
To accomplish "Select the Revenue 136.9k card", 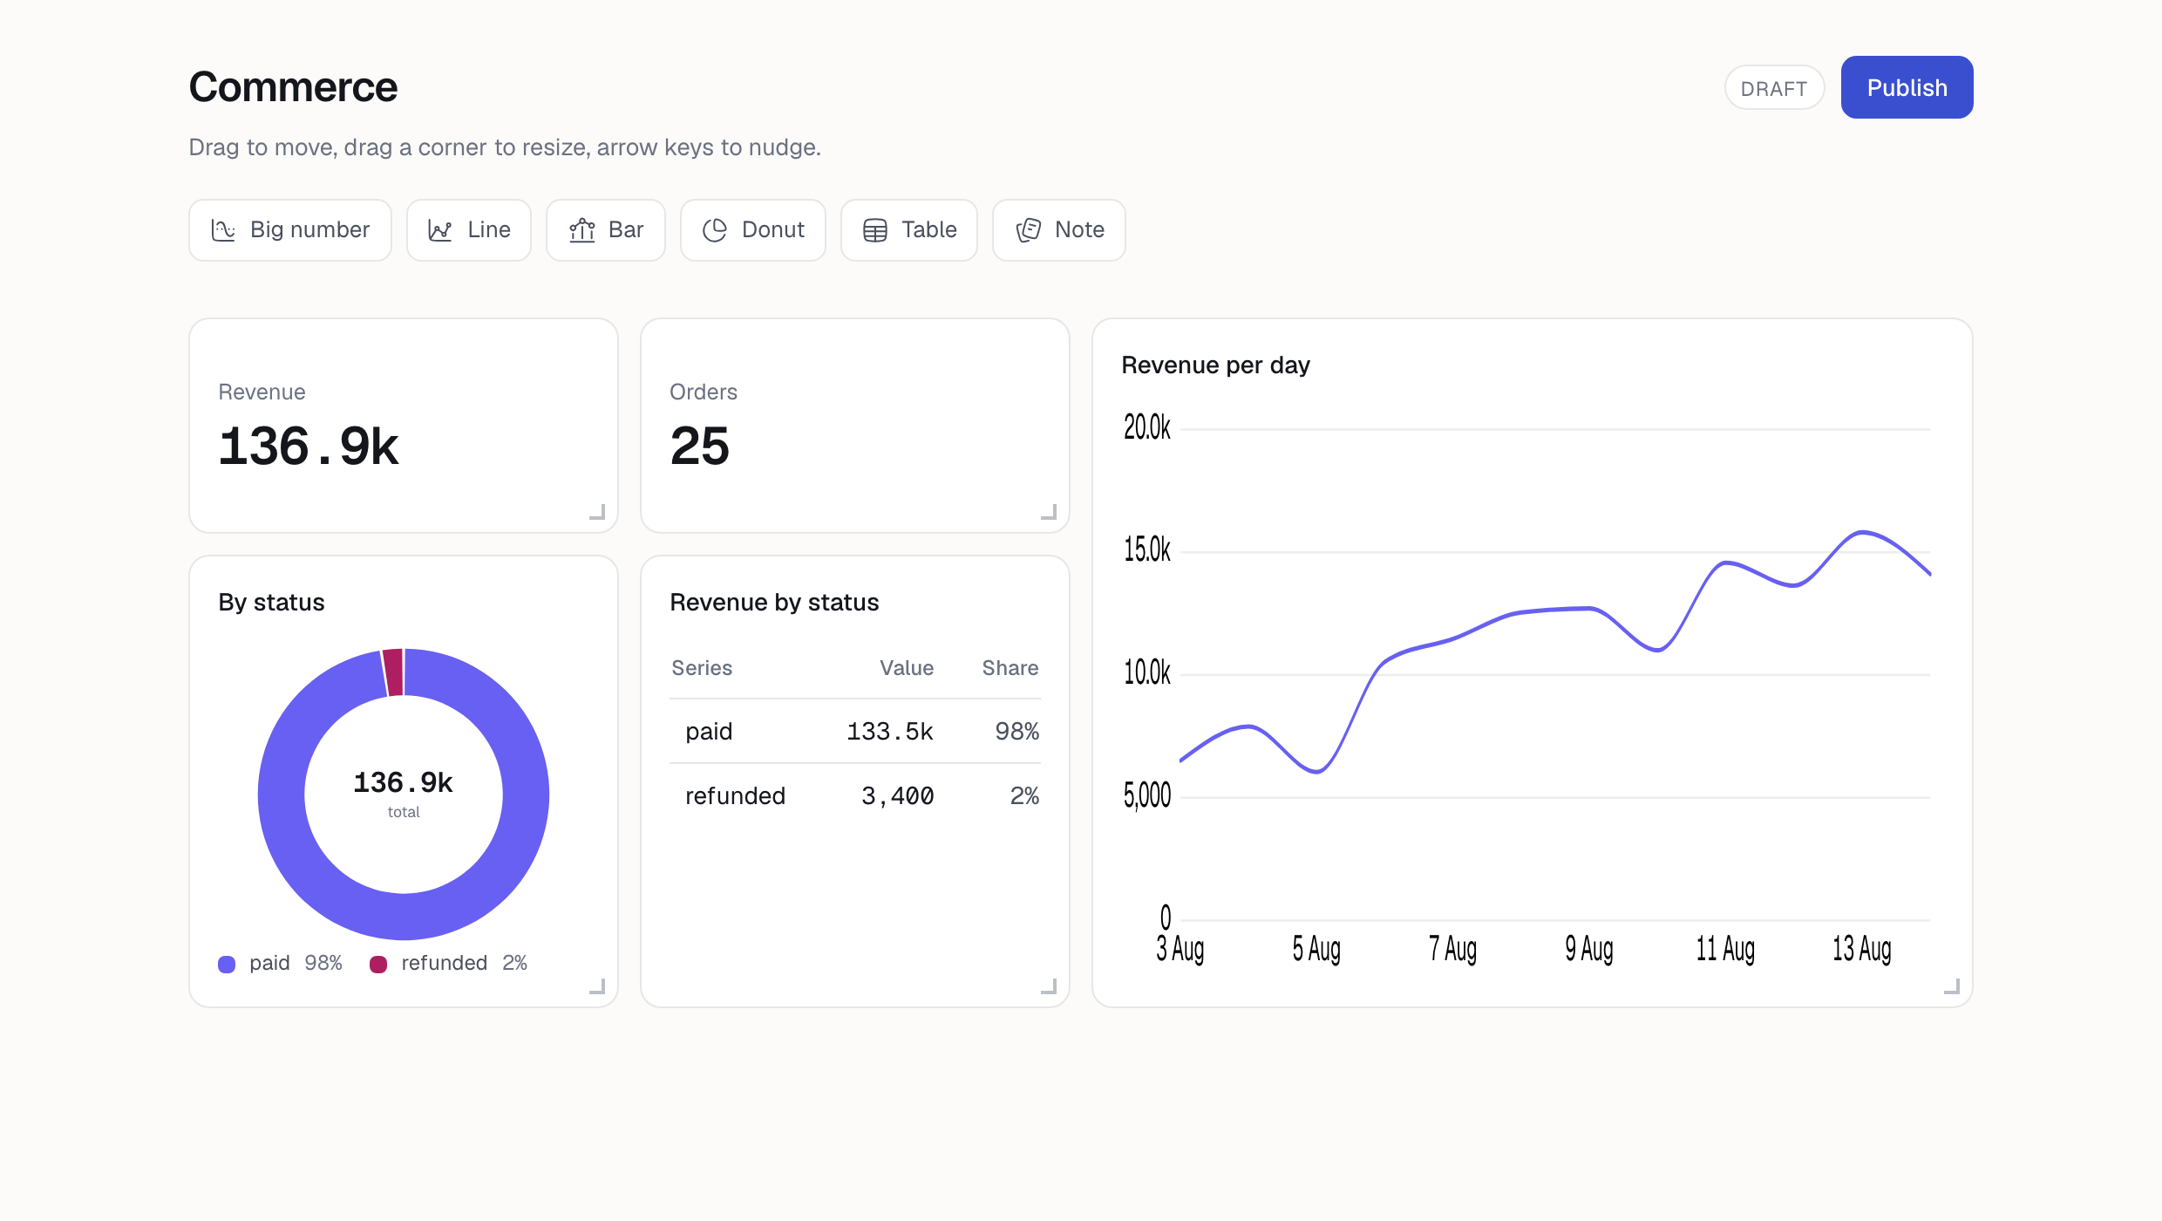I will pos(404,426).
